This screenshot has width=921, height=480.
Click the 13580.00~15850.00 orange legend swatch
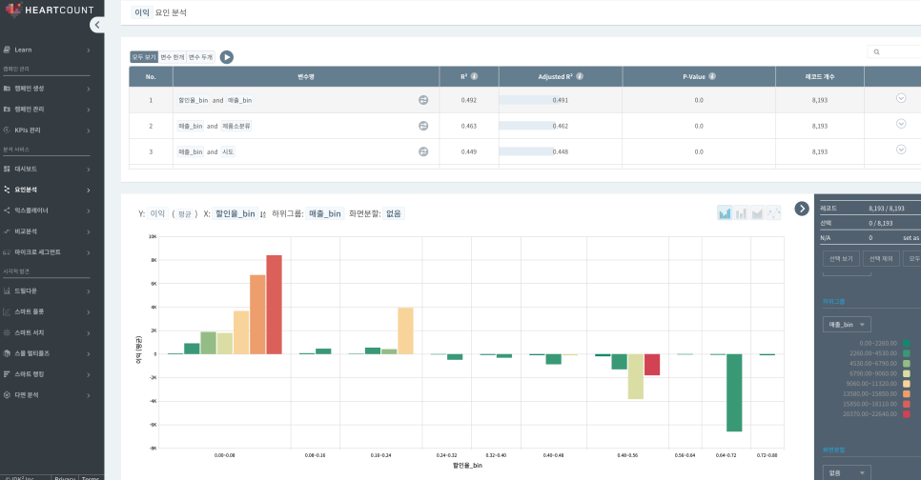(x=907, y=393)
